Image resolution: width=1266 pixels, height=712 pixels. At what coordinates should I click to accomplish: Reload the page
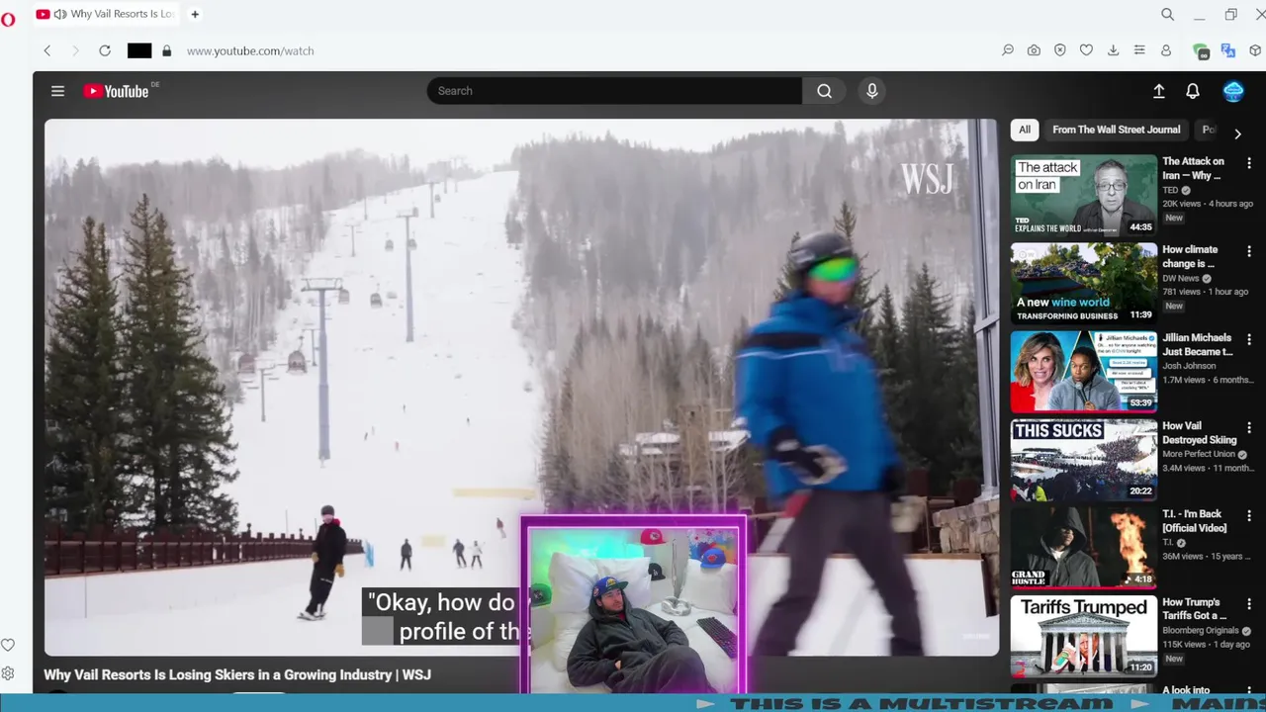[105, 50]
